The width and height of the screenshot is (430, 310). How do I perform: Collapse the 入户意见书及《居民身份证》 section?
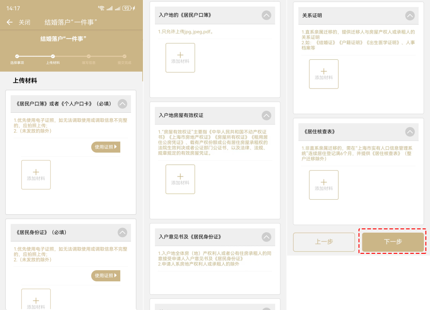click(x=266, y=237)
